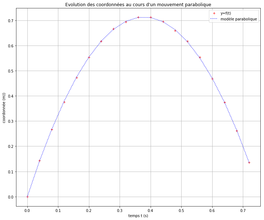Screen dimensions: 264x220
Task: Click the y-axis tick label 0.3
Action: click(x=11, y=121)
